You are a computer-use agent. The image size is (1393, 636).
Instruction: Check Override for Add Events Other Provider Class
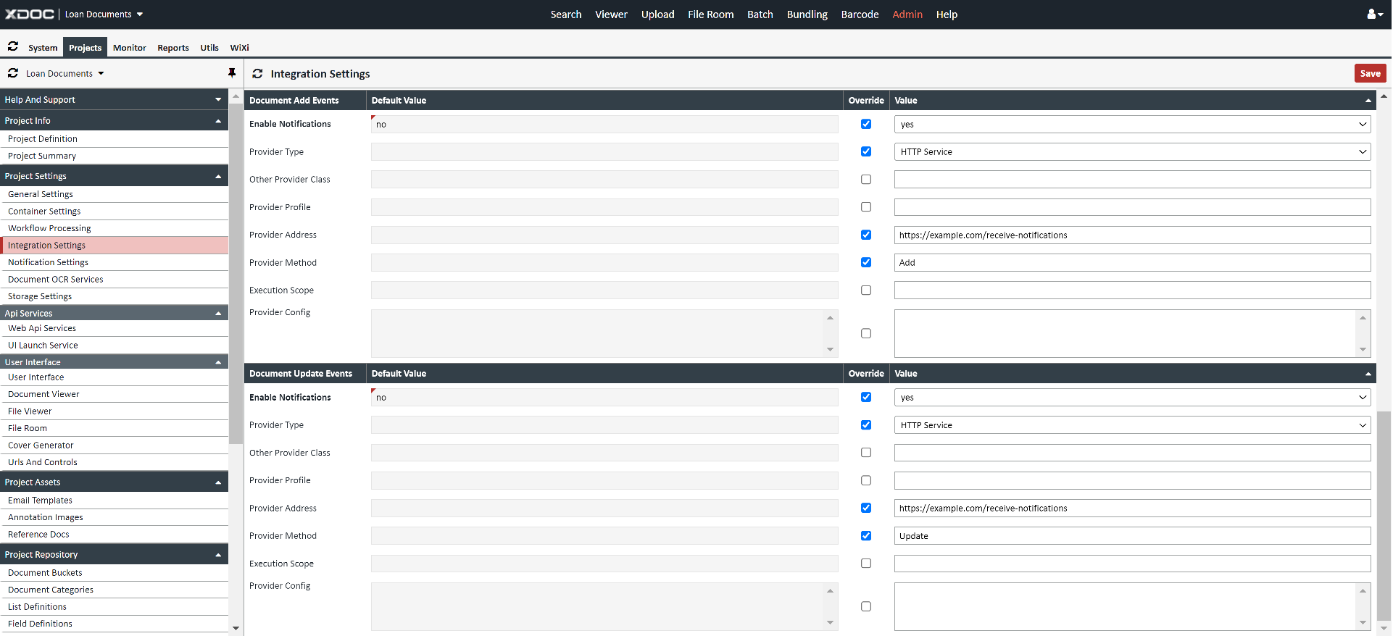pyautogui.click(x=865, y=180)
